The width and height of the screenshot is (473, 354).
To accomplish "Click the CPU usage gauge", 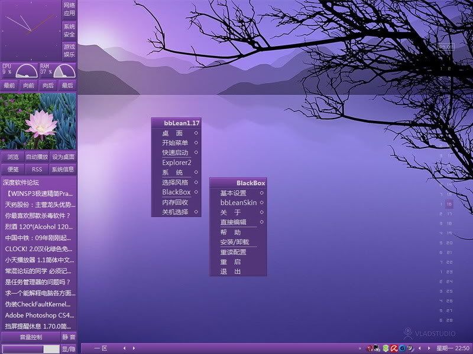I will [20, 70].
